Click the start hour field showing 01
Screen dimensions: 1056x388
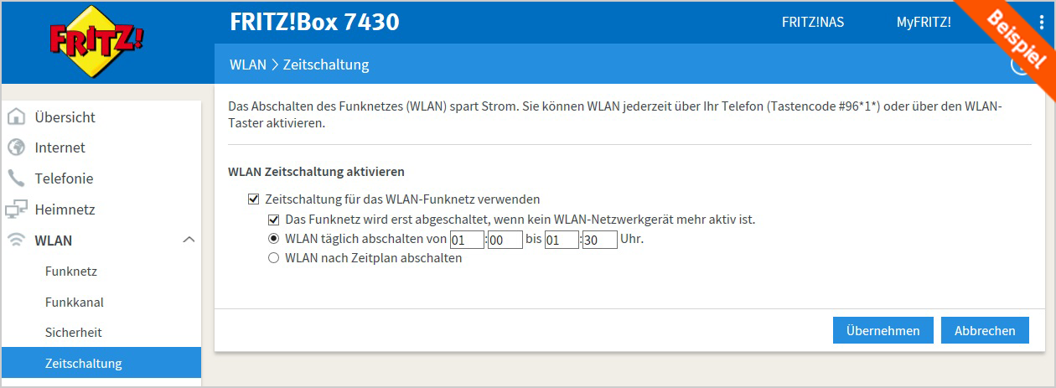click(467, 240)
